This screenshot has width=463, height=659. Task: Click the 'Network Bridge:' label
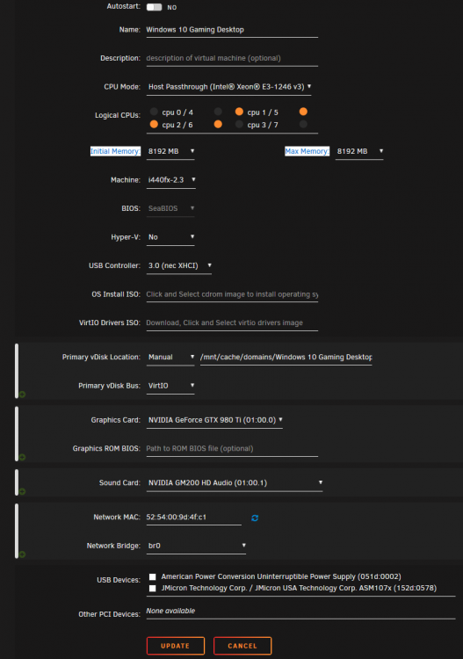click(113, 546)
